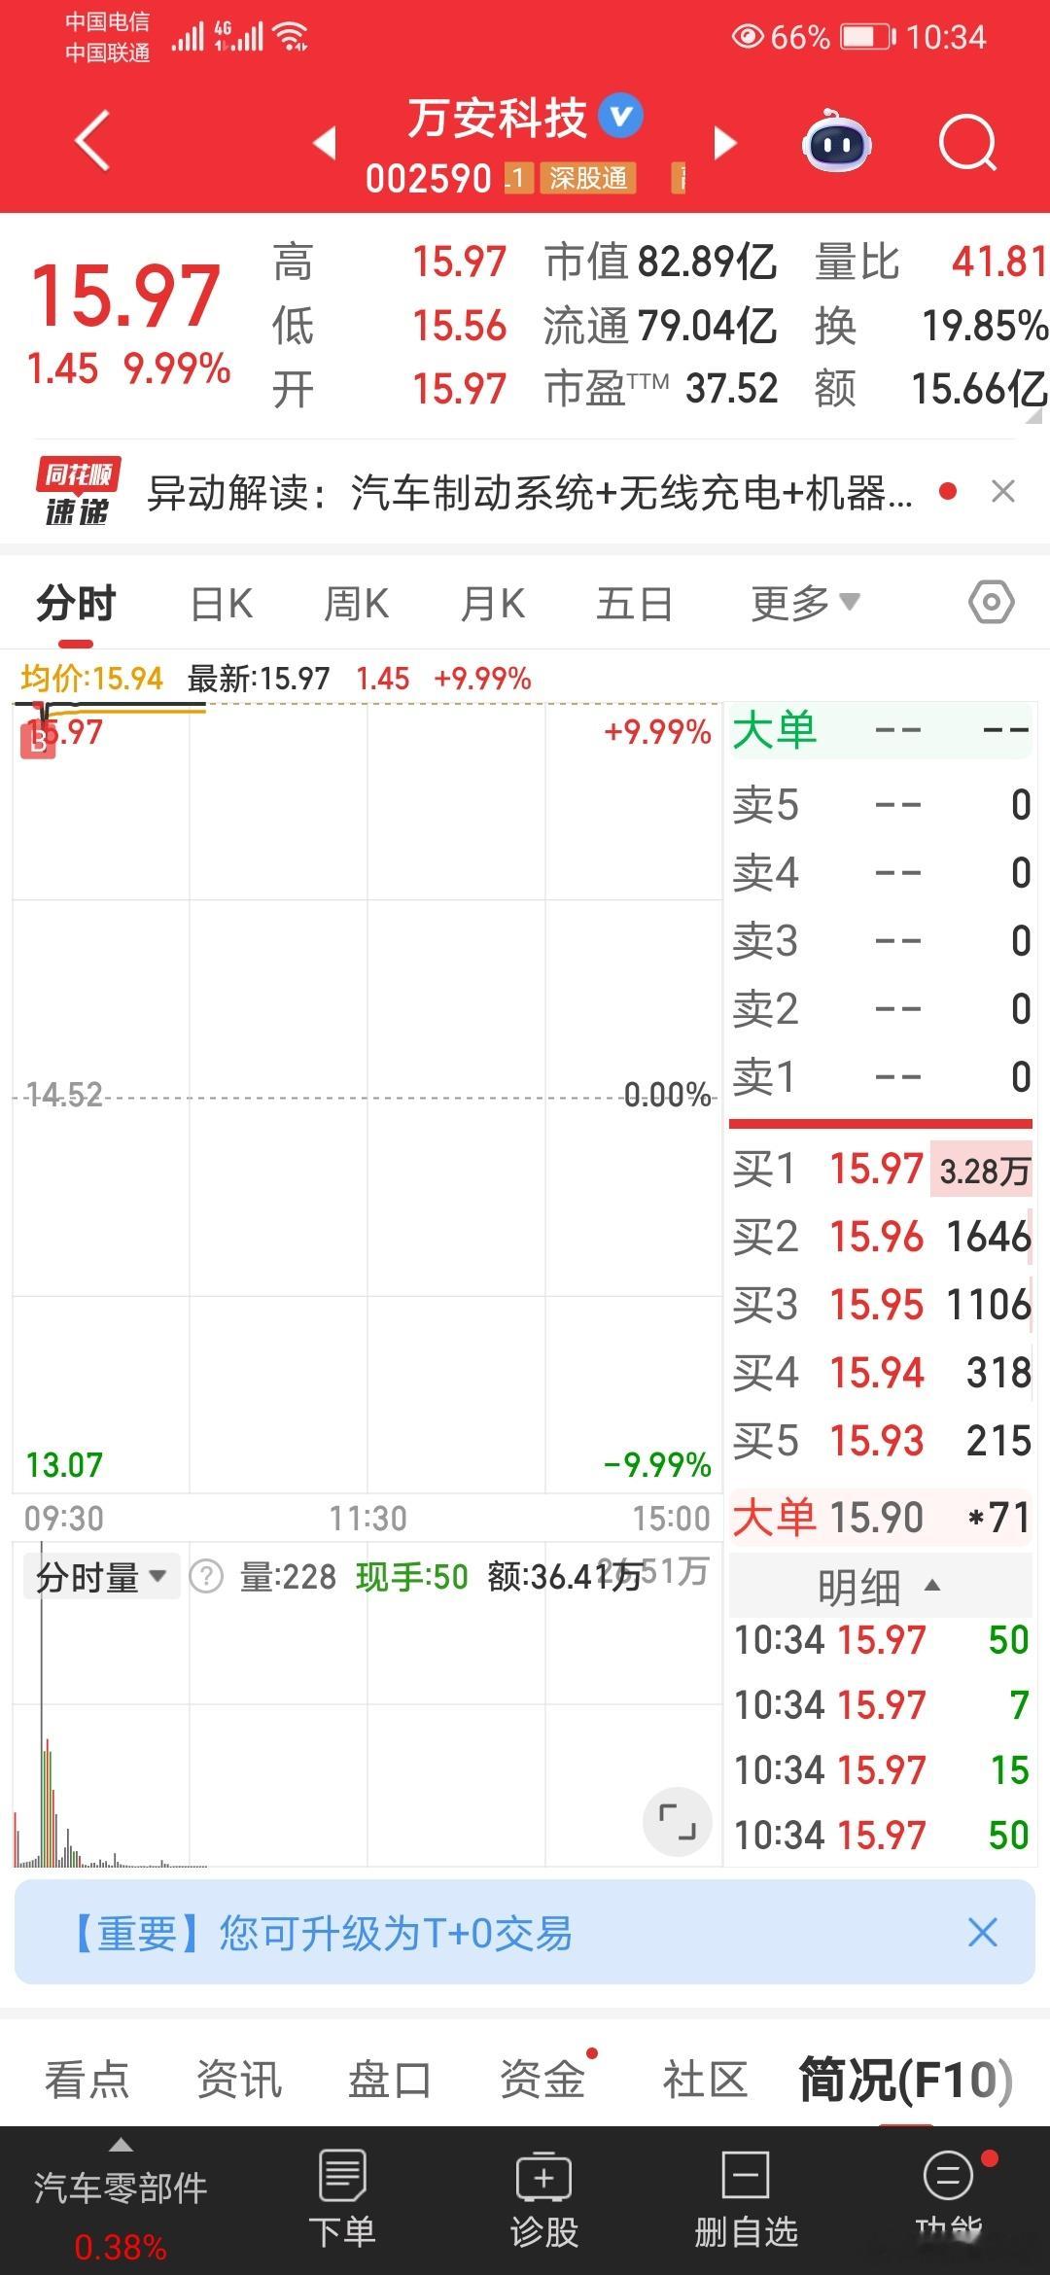1050x2275 pixels.
Task: Select the 月K chart tab
Action: point(493,604)
